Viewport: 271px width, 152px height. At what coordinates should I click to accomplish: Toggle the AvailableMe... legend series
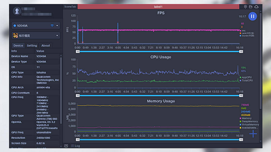249,128
